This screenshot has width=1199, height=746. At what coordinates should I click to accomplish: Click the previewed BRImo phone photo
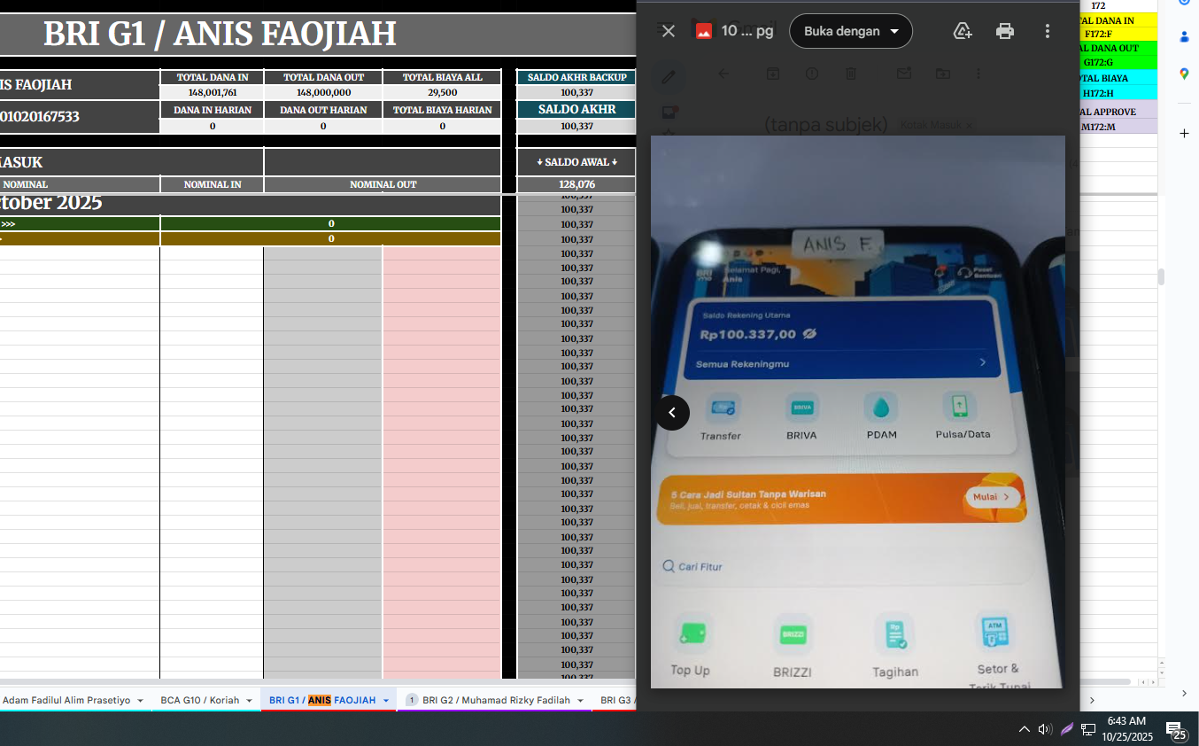pos(857,412)
